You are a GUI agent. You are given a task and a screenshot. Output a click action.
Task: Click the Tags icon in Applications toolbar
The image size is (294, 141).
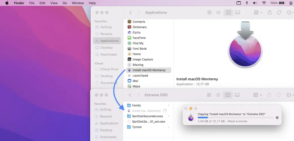pos(279,12)
